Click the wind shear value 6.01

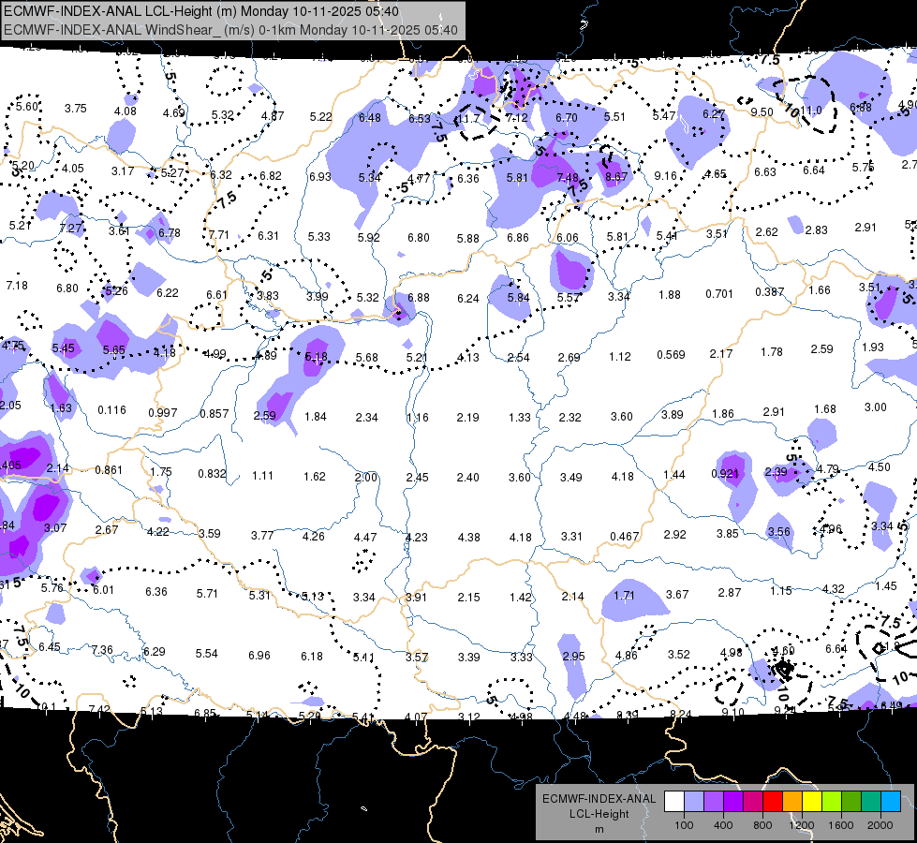tap(104, 590)
